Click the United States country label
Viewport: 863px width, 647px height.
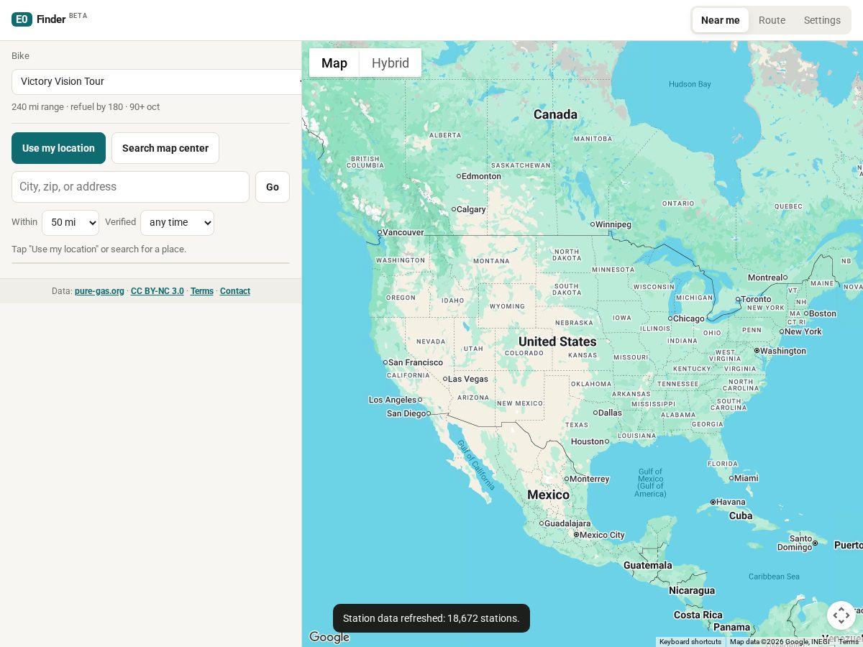(557, 341)
